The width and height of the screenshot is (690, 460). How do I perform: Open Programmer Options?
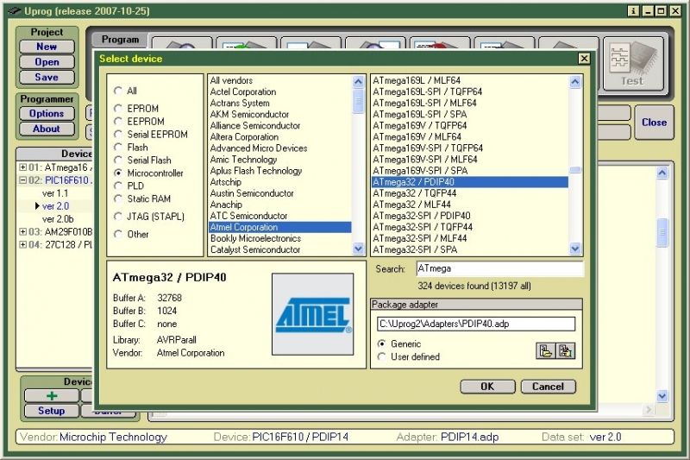click(47, 114)
